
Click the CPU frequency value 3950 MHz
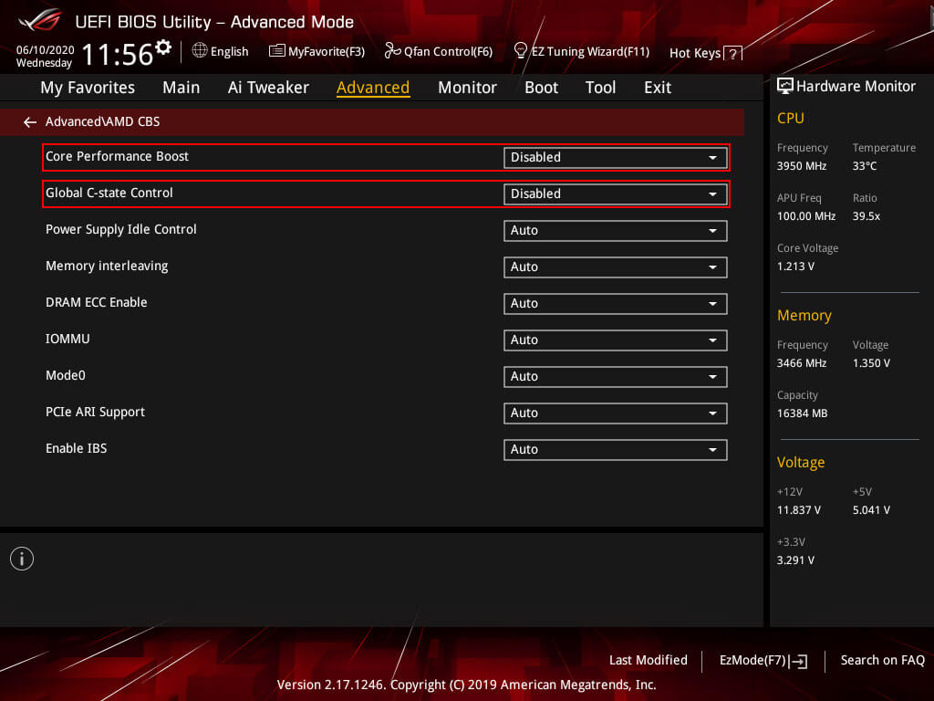click(x=801, y=166)
